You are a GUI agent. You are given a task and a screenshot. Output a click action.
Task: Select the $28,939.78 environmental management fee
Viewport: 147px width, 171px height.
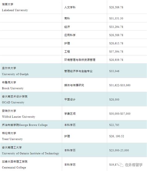[116, 60]
